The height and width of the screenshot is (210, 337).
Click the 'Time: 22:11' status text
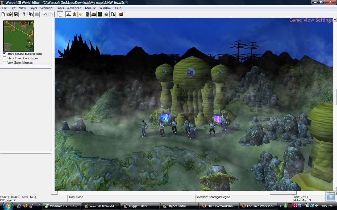pyautogui.click(x=301, y=197)
